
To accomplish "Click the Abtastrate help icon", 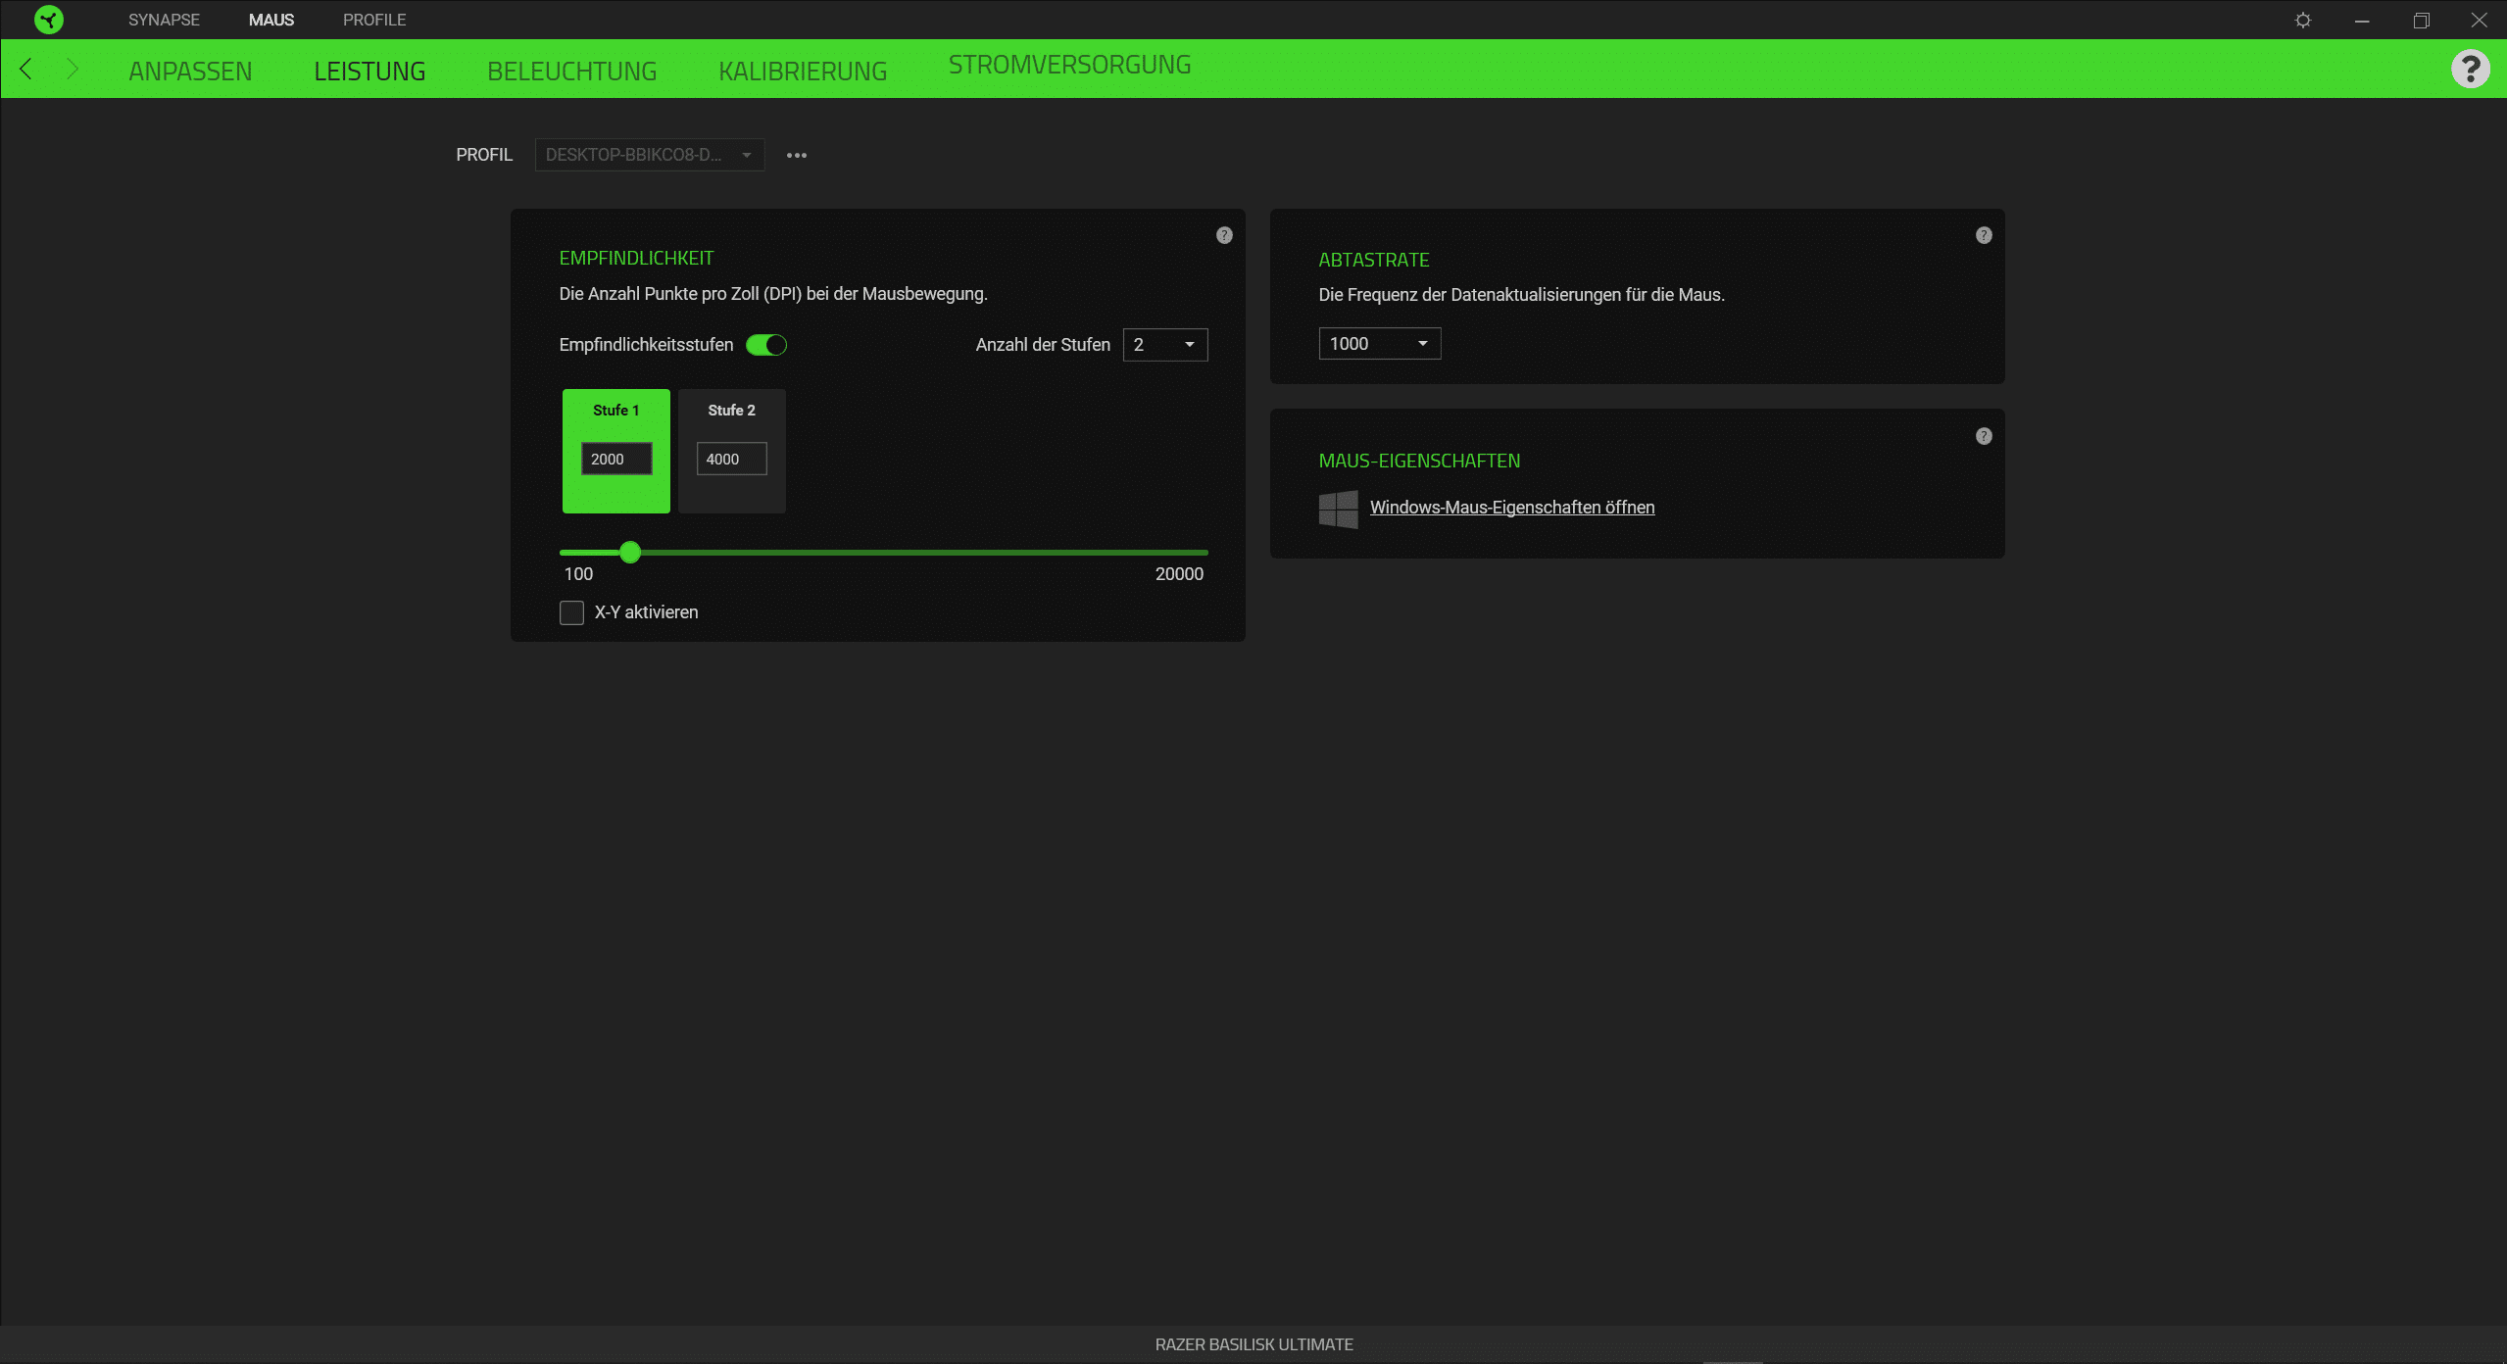I will pos(1984,235).
